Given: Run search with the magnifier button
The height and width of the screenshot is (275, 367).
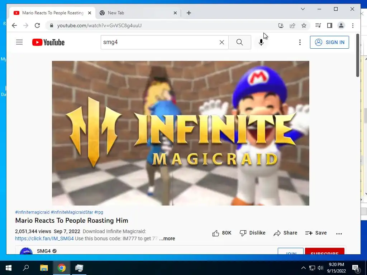Looking at the screenshot, I should tap(240, 42).
